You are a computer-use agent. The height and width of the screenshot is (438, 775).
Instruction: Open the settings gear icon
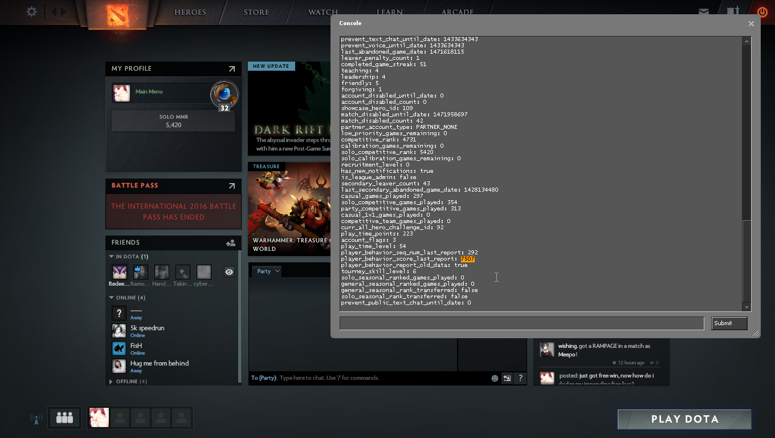(32, 11)
